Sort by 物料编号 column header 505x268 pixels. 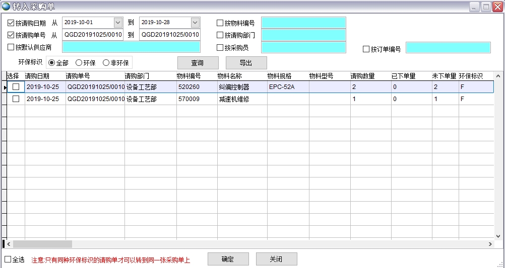[x=188, y=76]
